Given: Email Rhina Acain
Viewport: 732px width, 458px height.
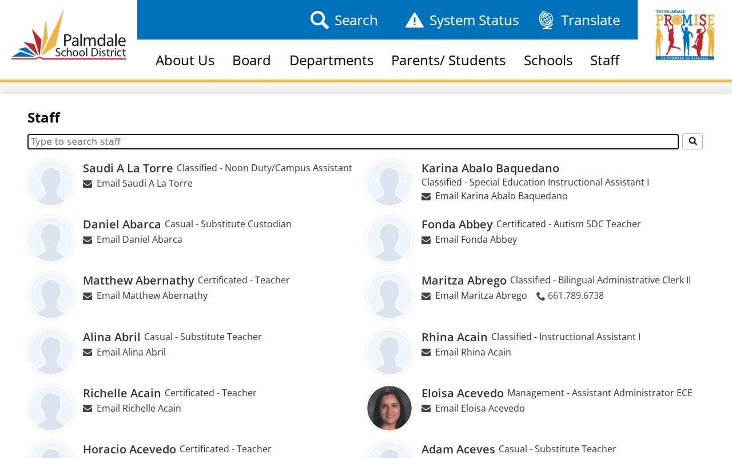Looking at the screenshot, I should click(466, 353).
